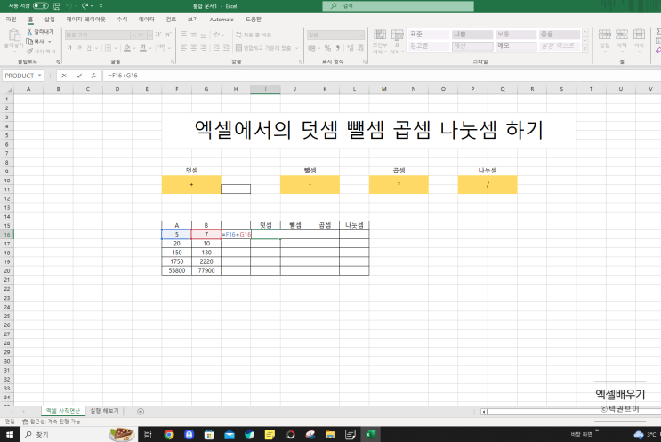Switch to the 실행 해보기 sheet tab
Image resolution: width=661 pixels, height=442 pixels.
click(x=105, y=411)
